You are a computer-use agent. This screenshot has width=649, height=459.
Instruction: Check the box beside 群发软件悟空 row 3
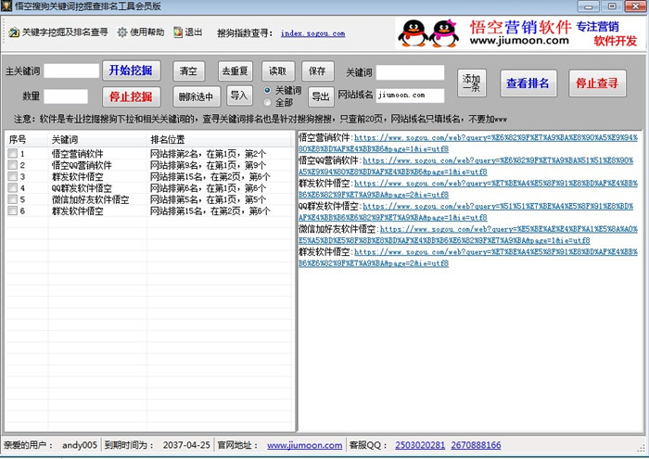(x=11, y=176)
